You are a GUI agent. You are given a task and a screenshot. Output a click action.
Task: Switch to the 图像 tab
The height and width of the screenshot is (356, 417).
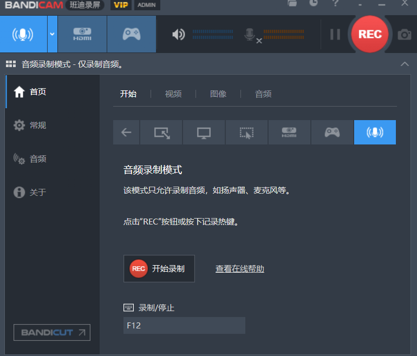click(218, 94)
